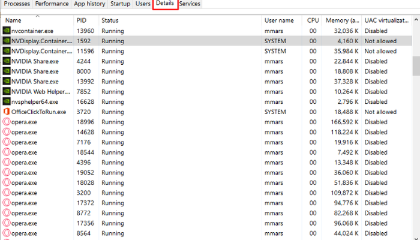Click the OfficeClickToRun.exe Office icon
The width and height of the screenshot is (420, 240).
pyautogui.click(x=7, y=112)
